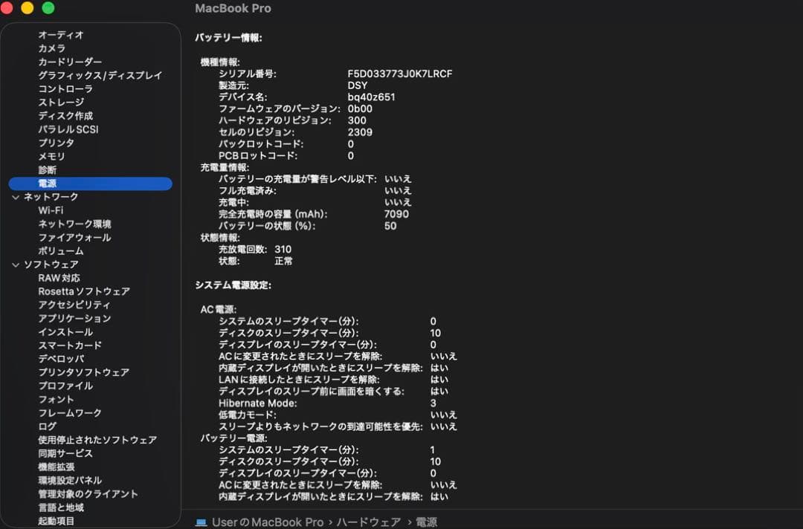The width and height of the screenshot is (803, 529).
Task: Open 管理対象のクライアント sidebar item
Action: click(x=88, y=493)
